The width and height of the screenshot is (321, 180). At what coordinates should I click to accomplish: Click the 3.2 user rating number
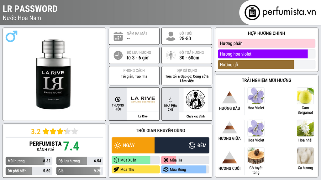(36, 132)
